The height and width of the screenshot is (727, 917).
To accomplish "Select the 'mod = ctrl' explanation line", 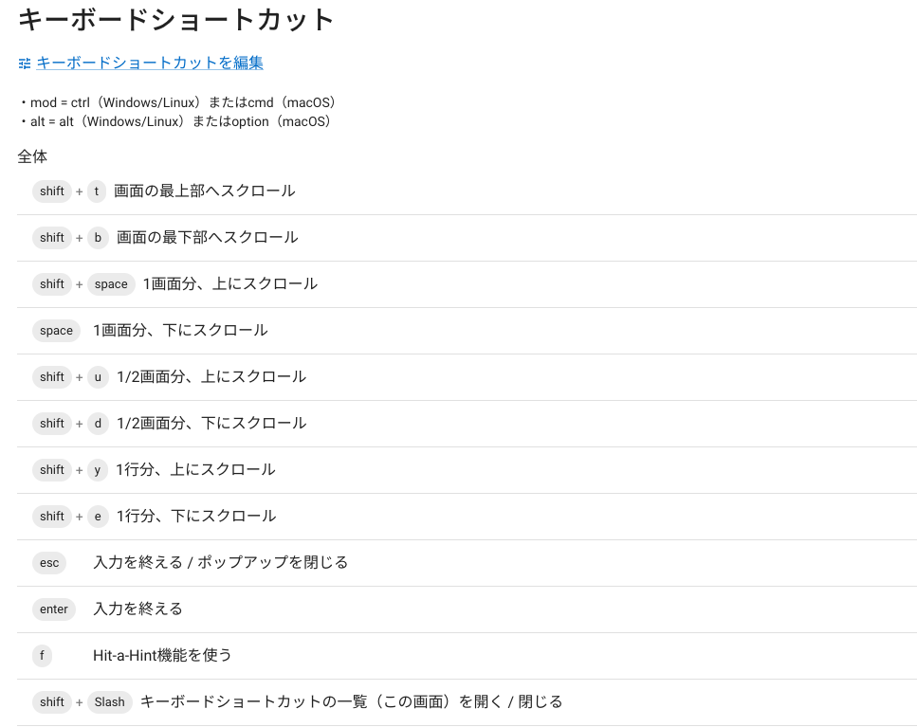I will click(177, 103).
